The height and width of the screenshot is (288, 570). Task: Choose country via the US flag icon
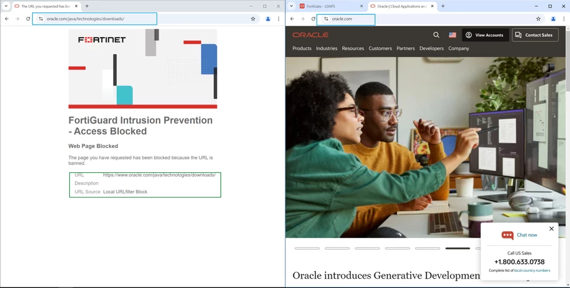(452, 35)
